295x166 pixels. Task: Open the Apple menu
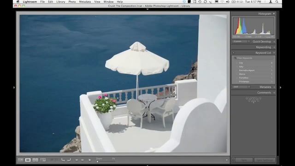point(18,2)
